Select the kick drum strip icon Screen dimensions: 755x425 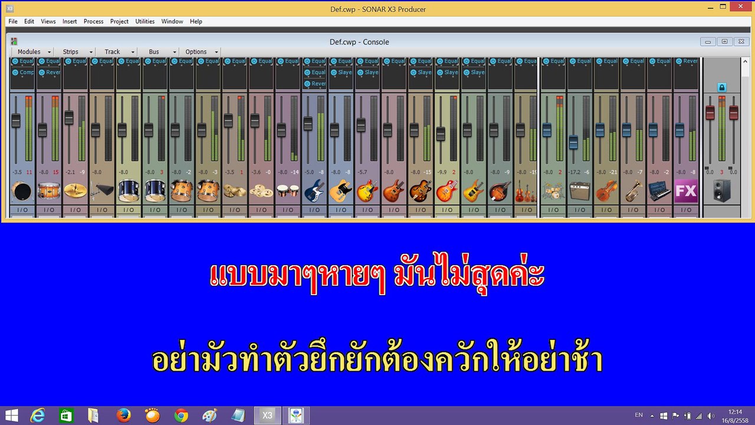[22, 191]
